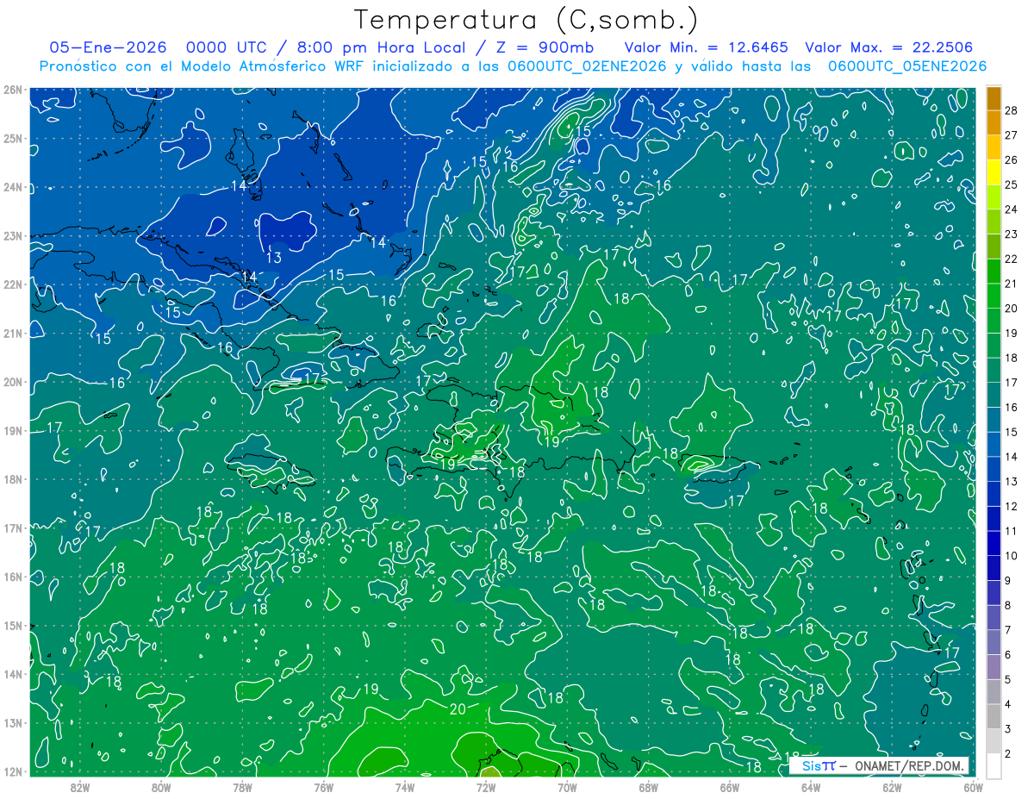
Task: Click the "74W" longitude axis label
Action: click(405, 786)
